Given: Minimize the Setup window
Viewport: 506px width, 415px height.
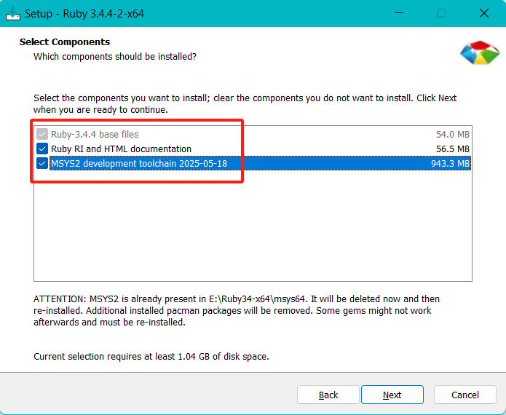Looking at the screenshot, I should (399, 13).
